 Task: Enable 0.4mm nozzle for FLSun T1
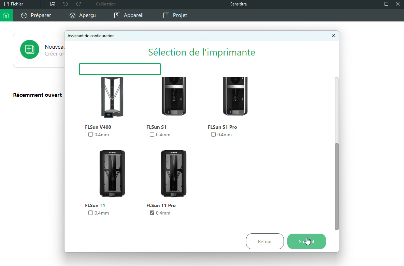click(90, 213)
